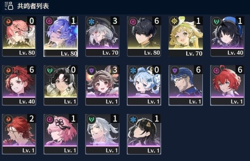Click the resonator list icon beside 共鸣者列表
Screen dimensions: 250x161
click(x=9, y=6)
